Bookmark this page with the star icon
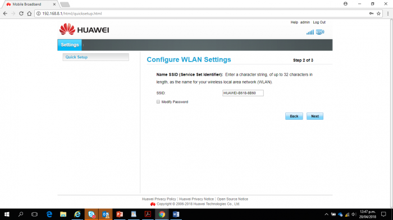The image size is (393, 220). [379, 13]
